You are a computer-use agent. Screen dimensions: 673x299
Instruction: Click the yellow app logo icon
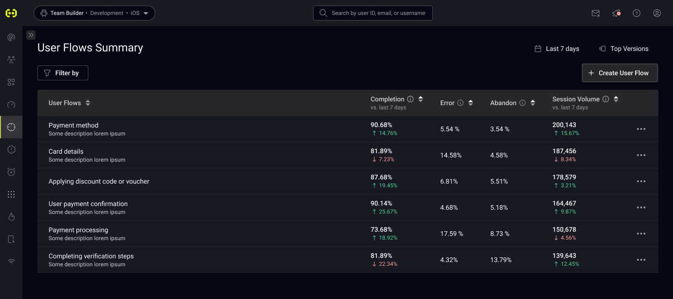(11, 13)
